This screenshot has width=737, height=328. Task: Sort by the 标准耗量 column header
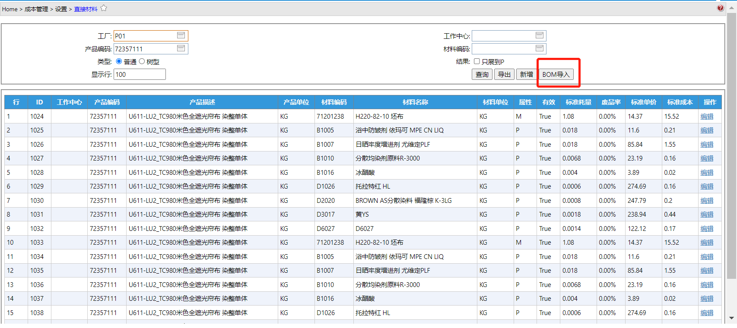pyautogui.click(x=578, y=102)
